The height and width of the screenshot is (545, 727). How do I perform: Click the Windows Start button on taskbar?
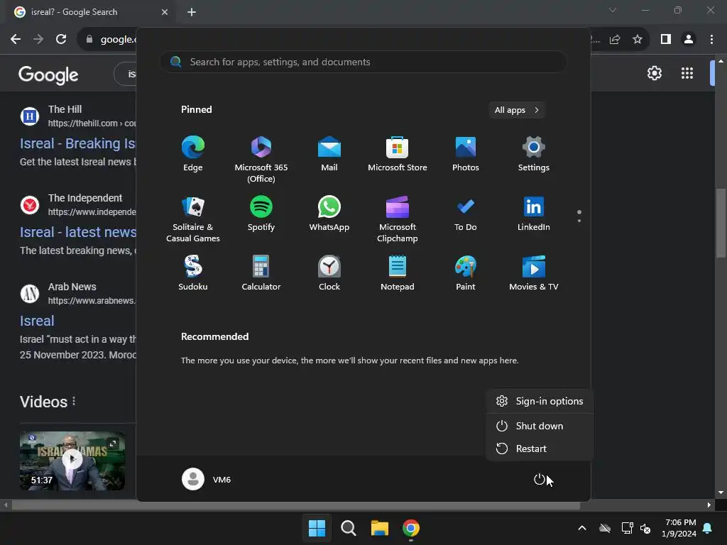(317, 528)
